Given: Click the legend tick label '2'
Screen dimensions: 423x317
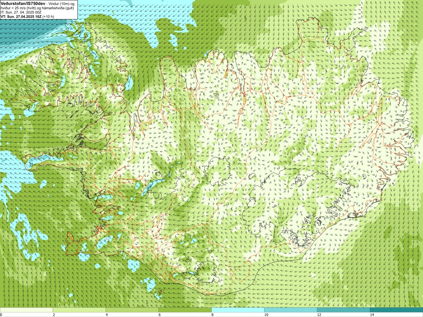Looking at the screenshot, I should pos(54,315).
